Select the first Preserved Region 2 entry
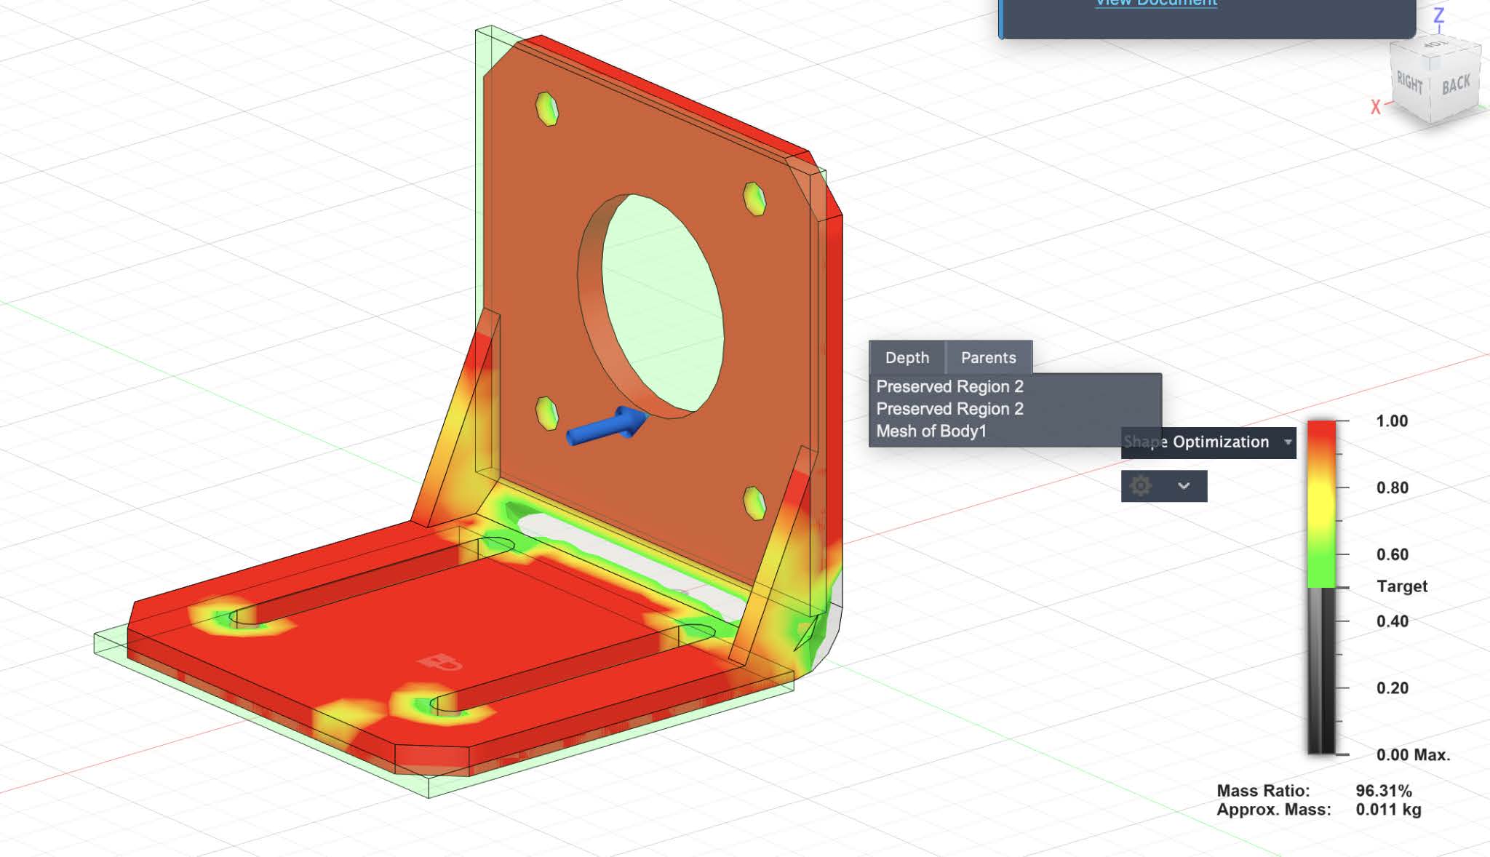This screenshot has height=857, width=1490. 949,386
